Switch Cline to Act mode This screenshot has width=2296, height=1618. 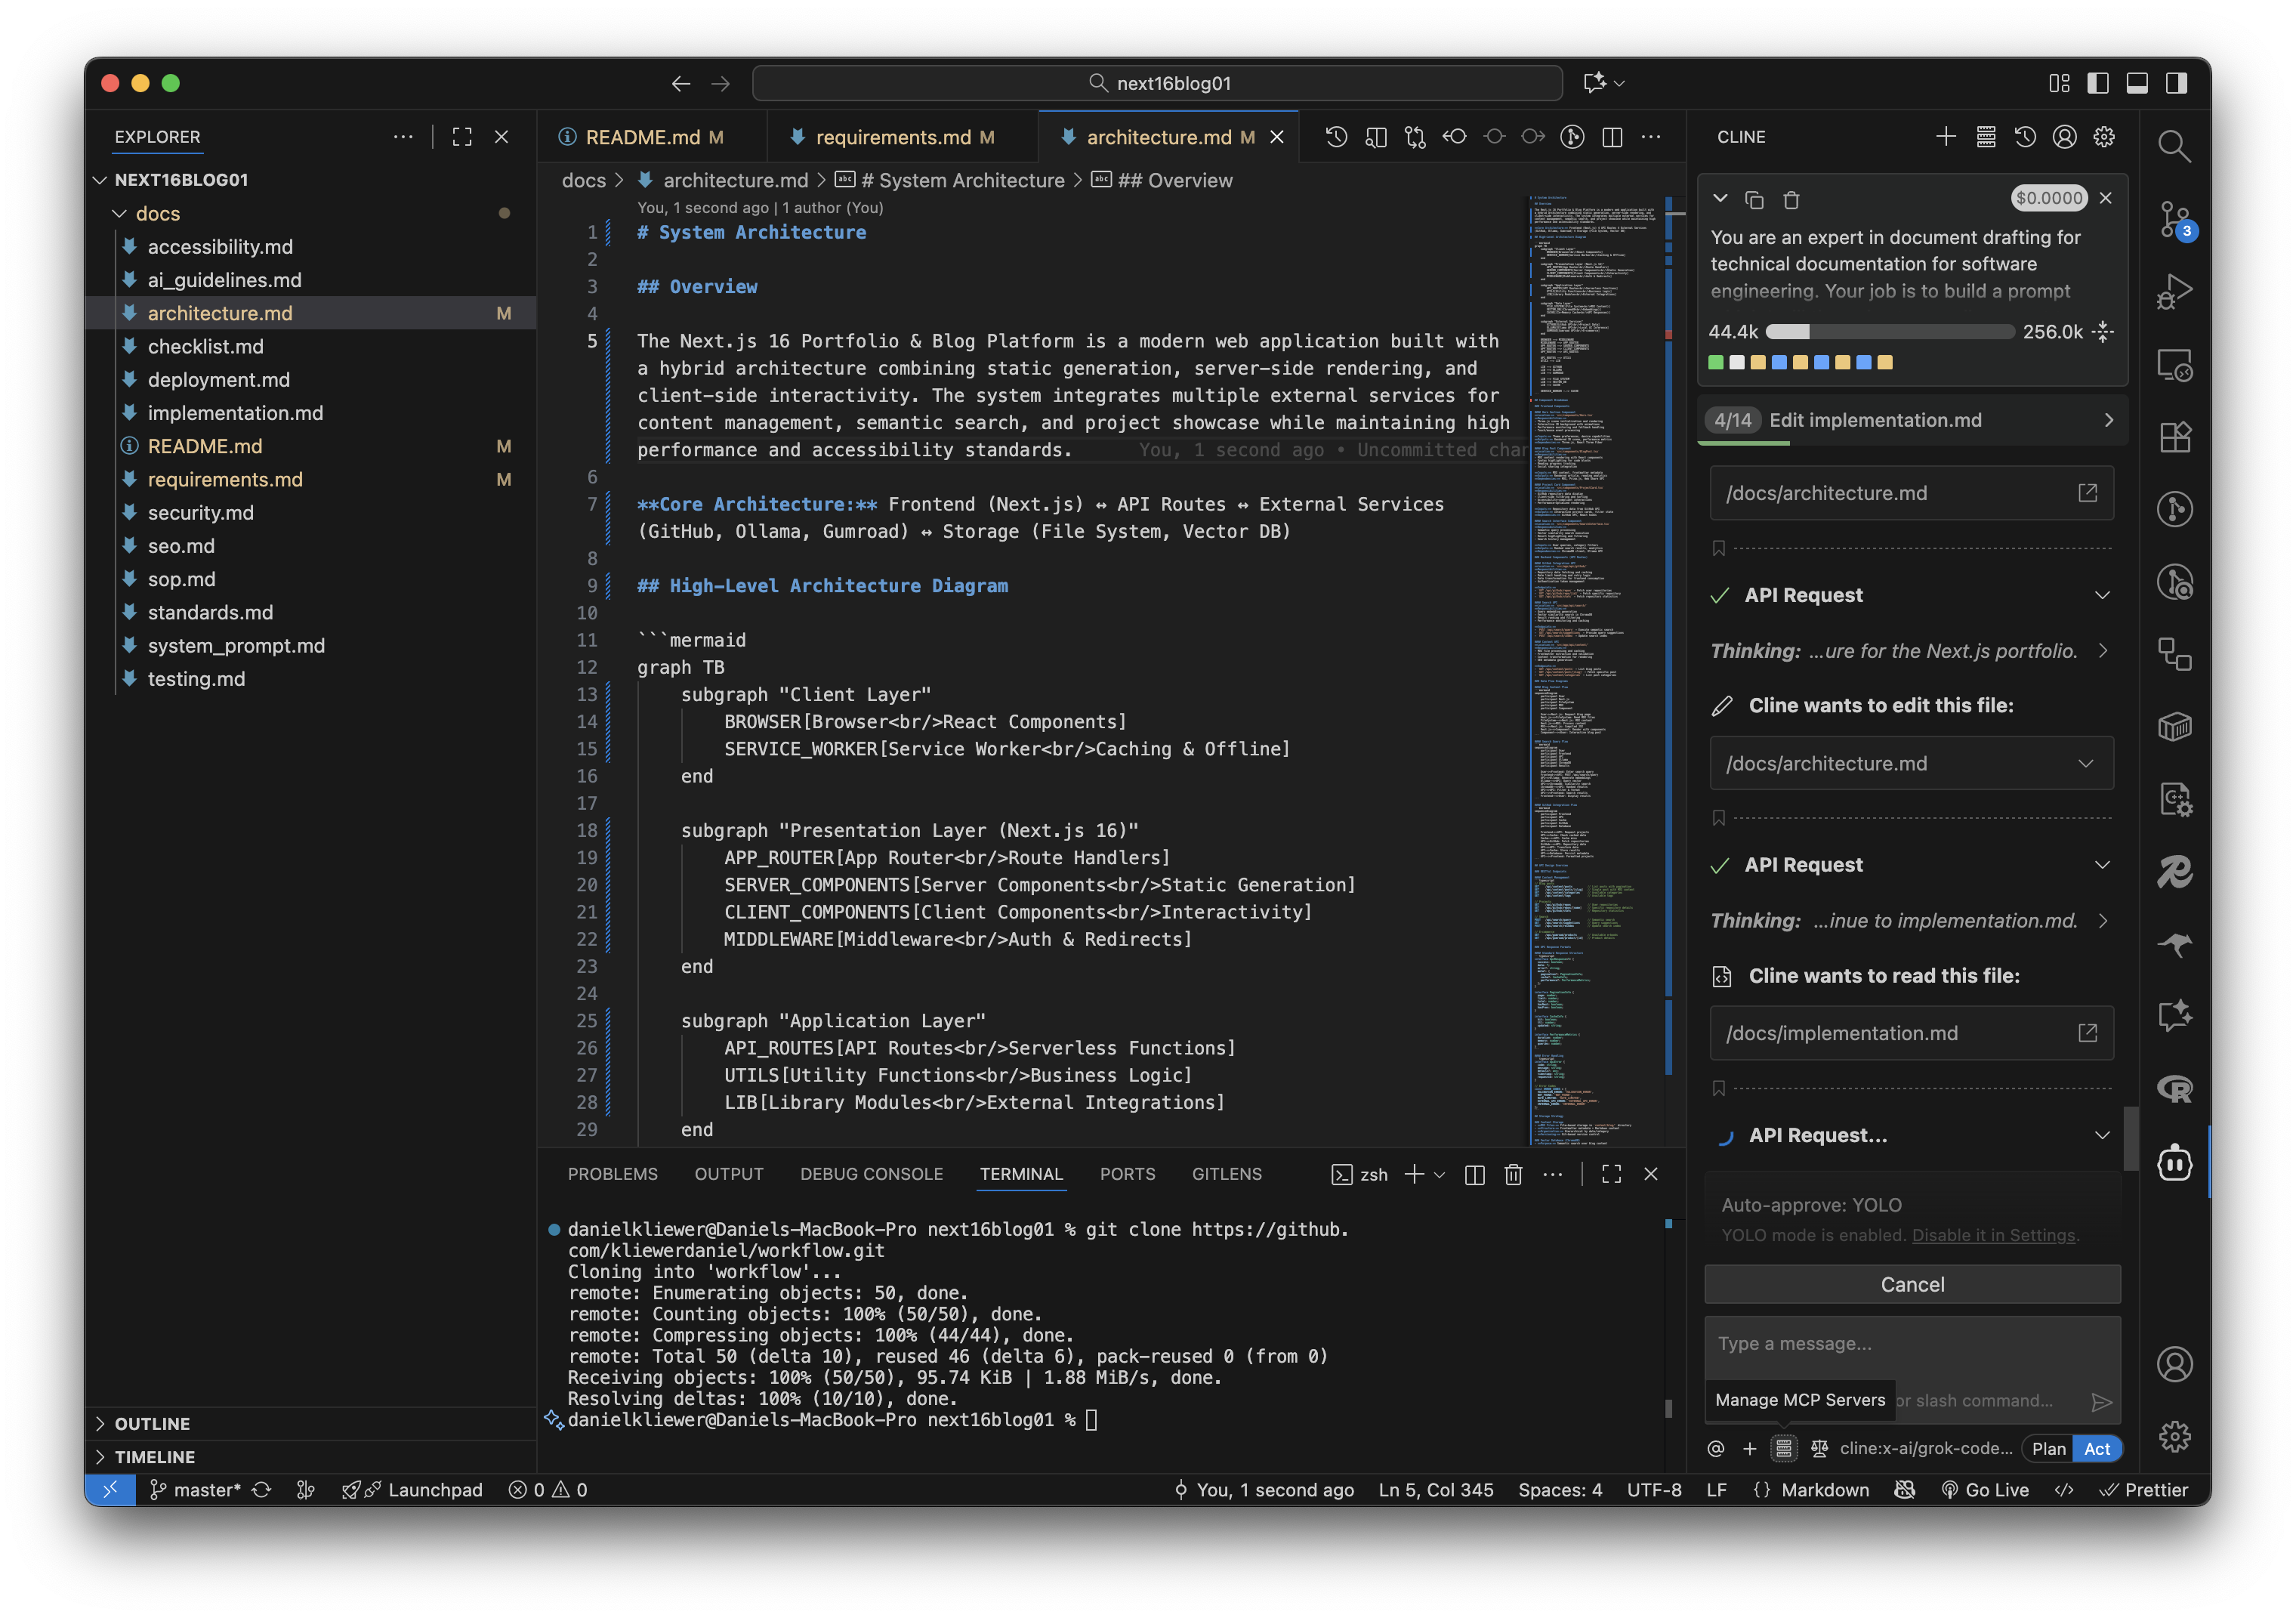coord(2097,1448)
